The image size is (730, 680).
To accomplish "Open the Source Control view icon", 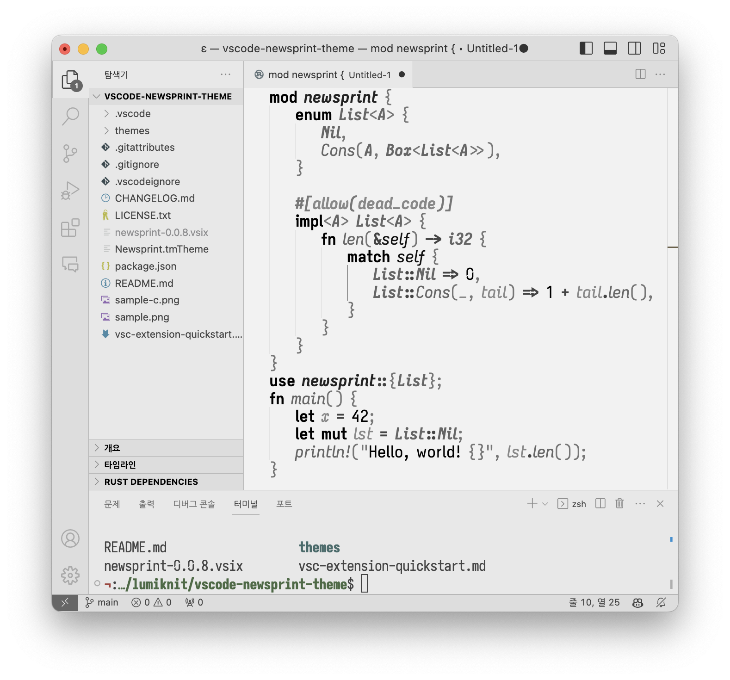I will click(70, 153).
